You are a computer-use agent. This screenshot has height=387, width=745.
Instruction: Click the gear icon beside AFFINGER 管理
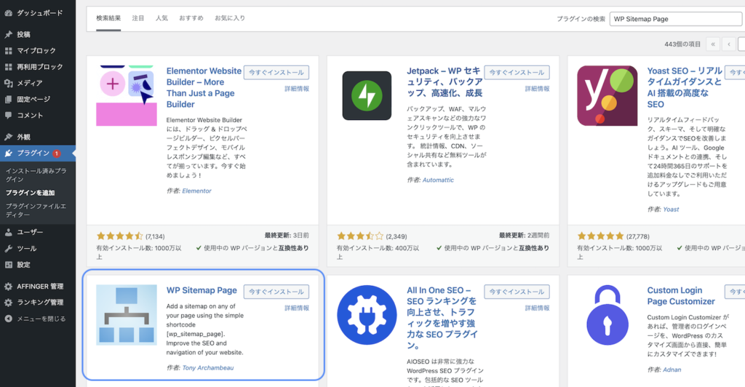pos(8,287)
